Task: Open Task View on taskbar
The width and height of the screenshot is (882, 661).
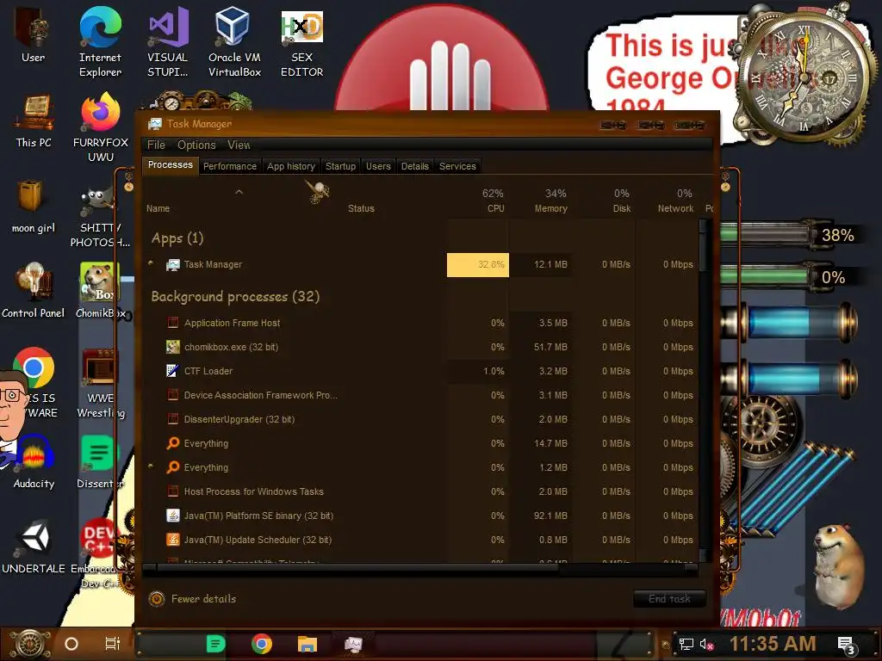Action: pyautogui.click(x=113, y=644)
